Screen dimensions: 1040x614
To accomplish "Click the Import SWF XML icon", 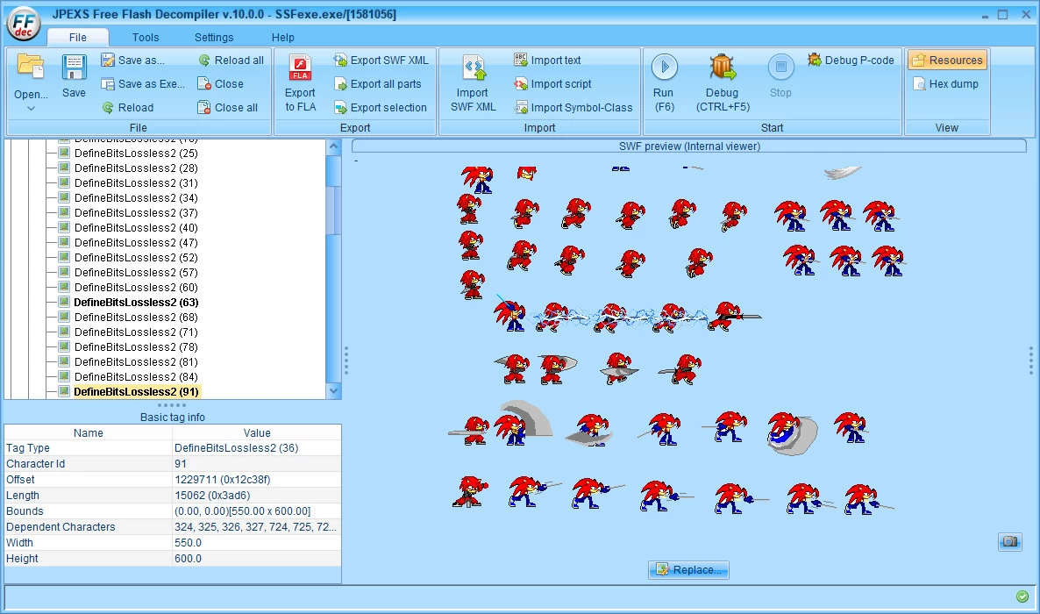I will coord(473,68).
